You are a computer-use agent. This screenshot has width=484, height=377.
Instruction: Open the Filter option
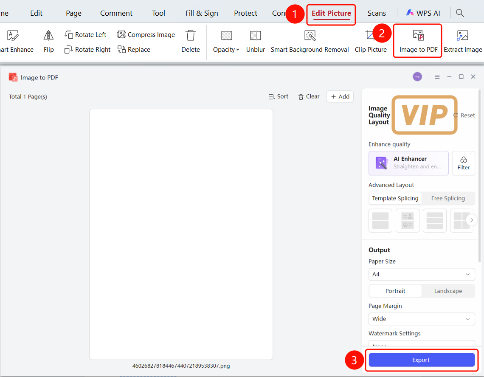point(463,163)
